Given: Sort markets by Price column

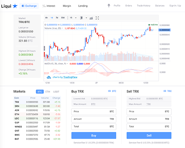Looking at the screenshot, I should [x=33, y=98].
